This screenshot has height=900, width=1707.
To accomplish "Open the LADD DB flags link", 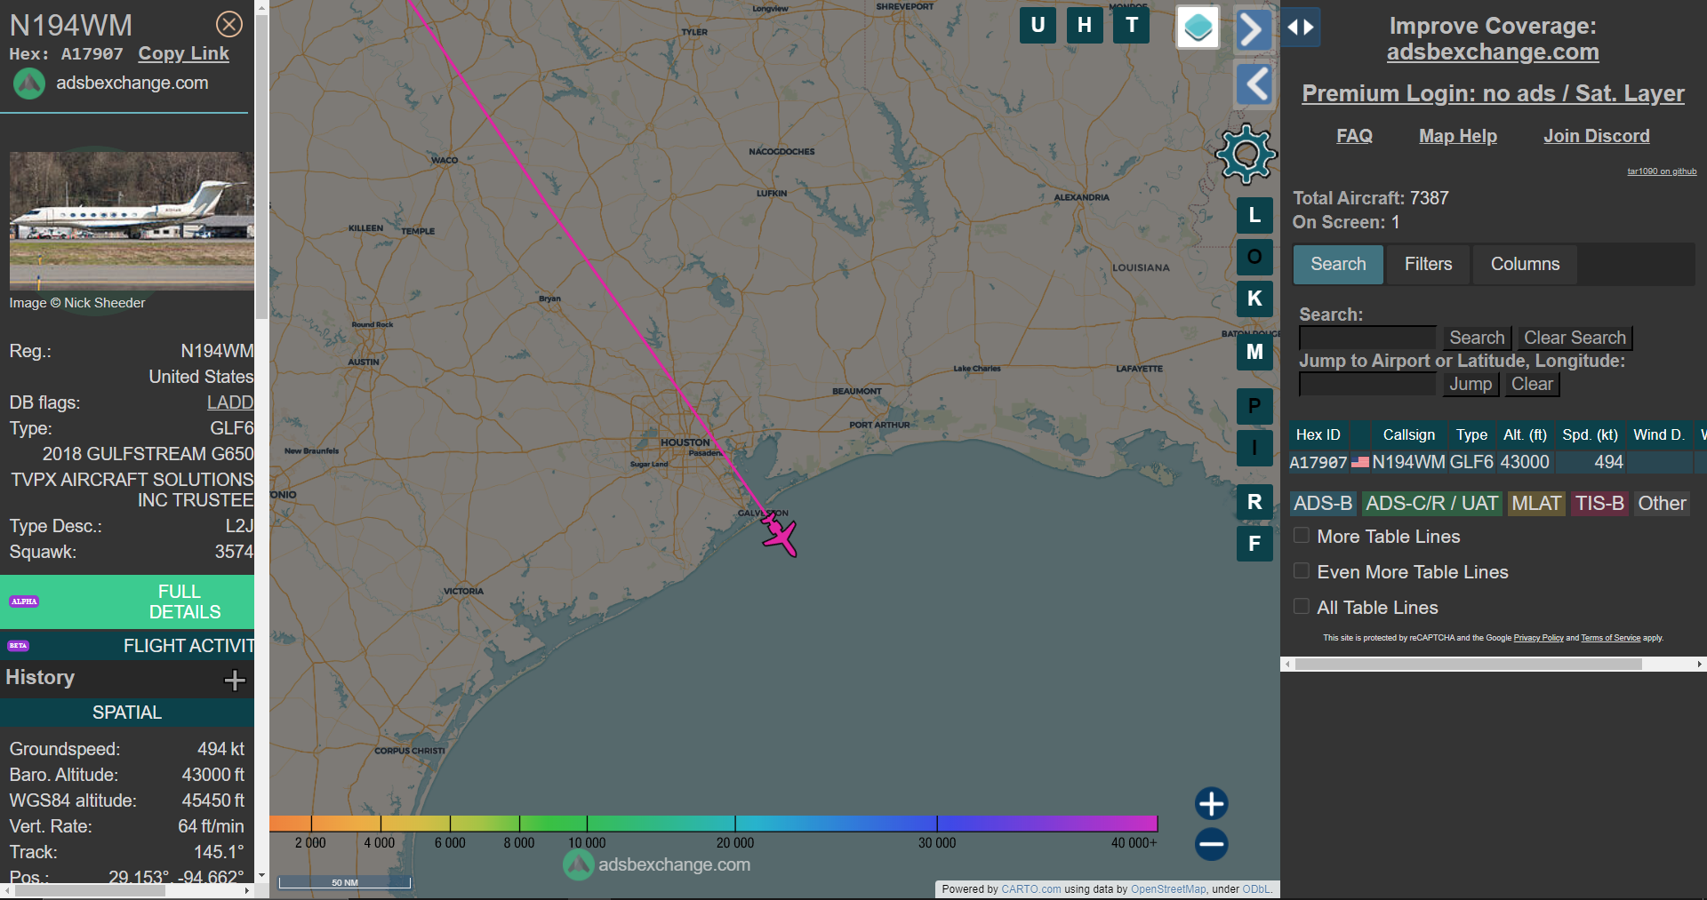I will pyautogui.click(x=230, y=402).
